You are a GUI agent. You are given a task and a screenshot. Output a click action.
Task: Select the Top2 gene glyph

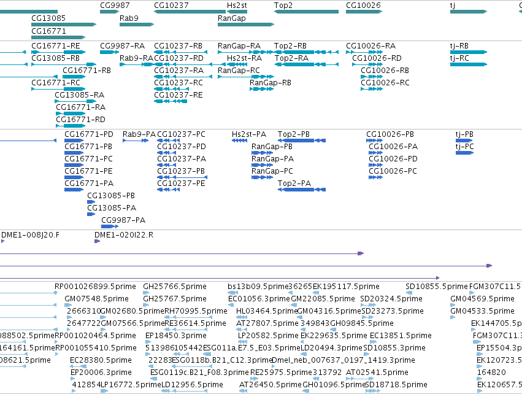[306, 12]
